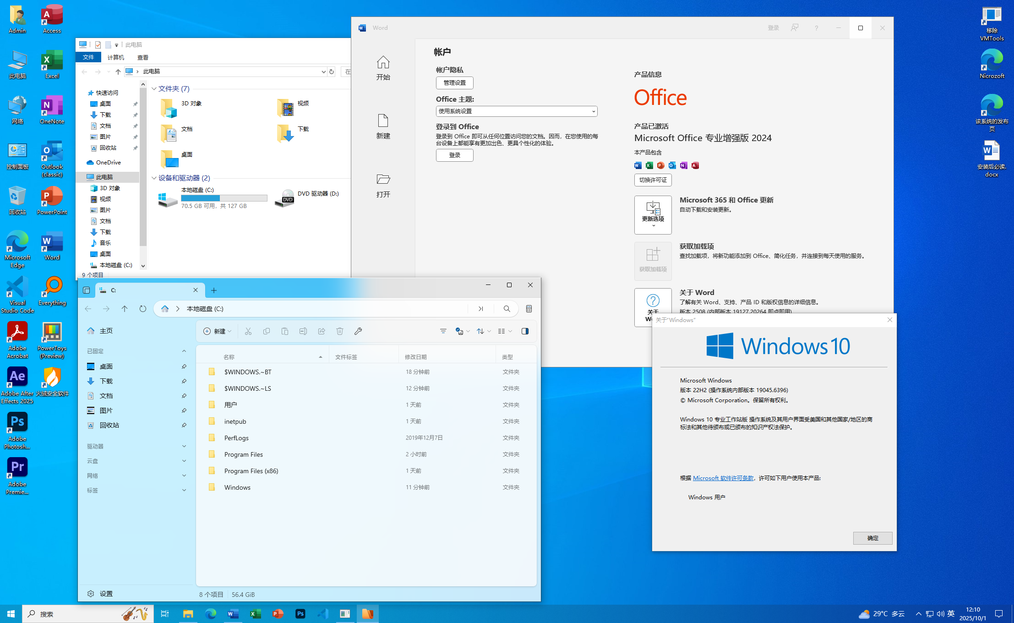
Task: Unpin 桌面 in the pinned sidebar list
Action: pyautogui.click(x=184, y=366)
